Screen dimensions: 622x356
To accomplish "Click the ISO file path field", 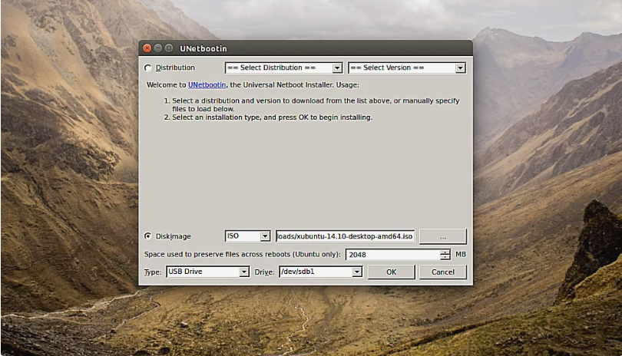I will pyautogui.click(x=345, y=236).
